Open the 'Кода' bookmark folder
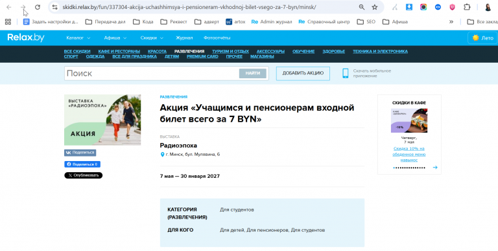 (x=143, y=21)
